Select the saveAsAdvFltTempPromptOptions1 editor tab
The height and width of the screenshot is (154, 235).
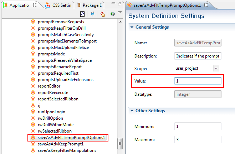coord(167,5)
